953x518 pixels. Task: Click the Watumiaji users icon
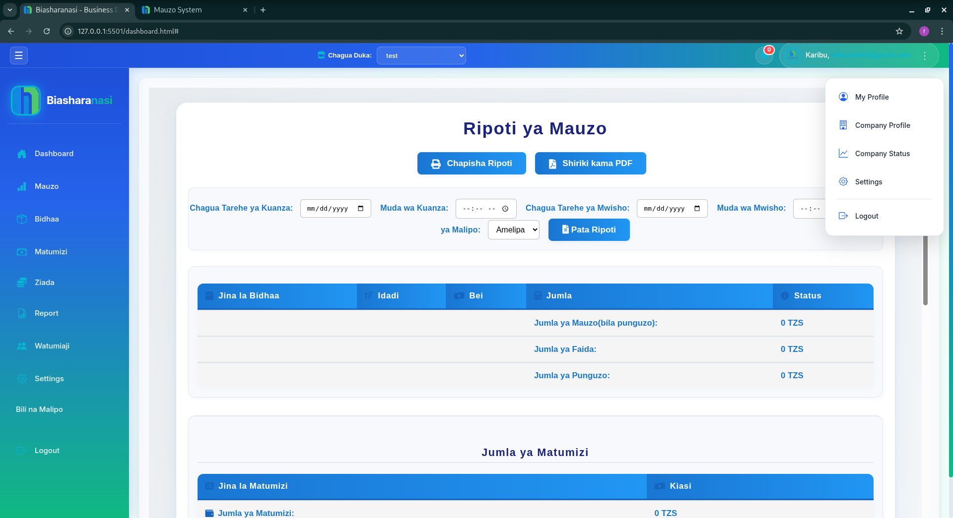[x=22, y=346]
